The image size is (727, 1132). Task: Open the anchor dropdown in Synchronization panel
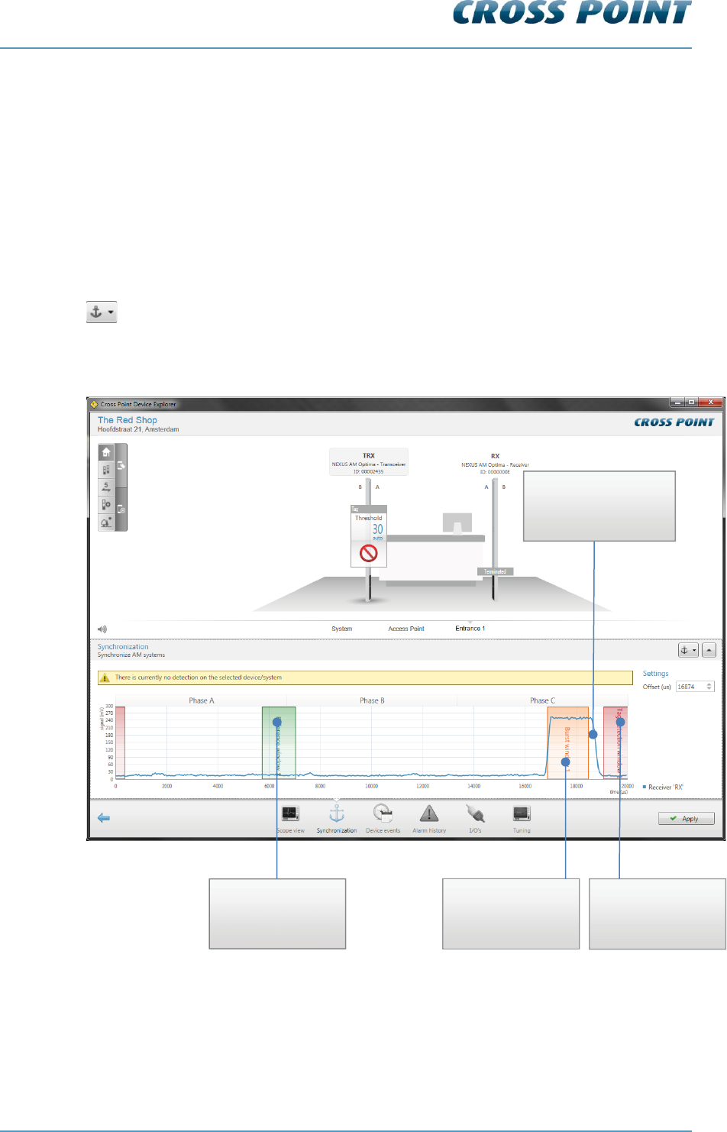coord(688,650)
